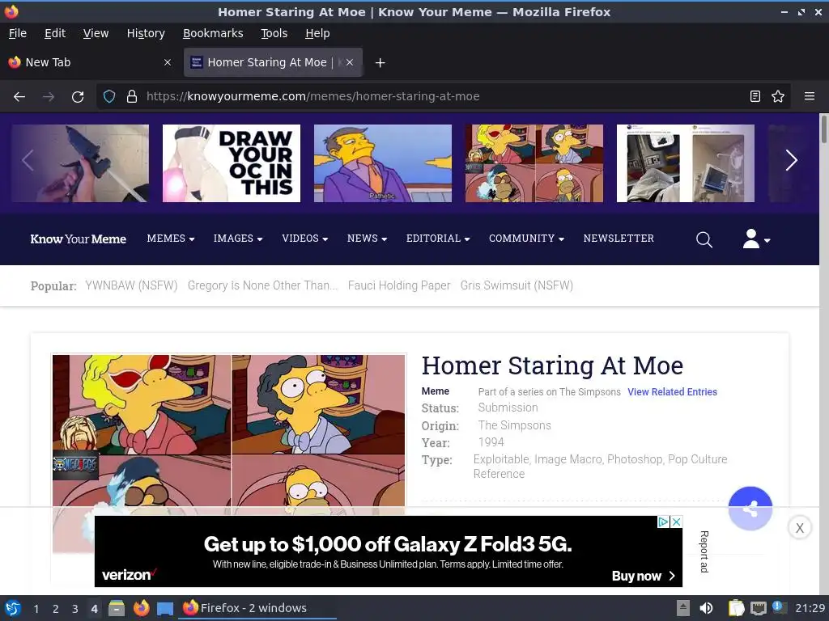Open AdChoices info triangle icon

[x=664, y=522]
